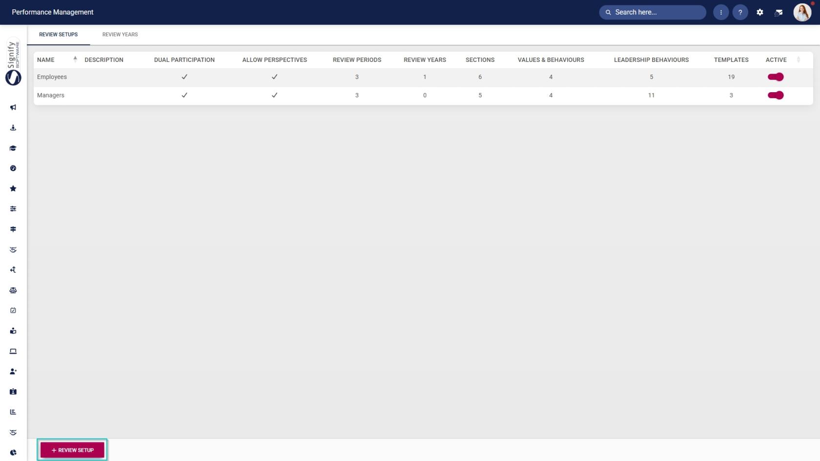Open the messages envelope icon
This screenshot has height=461, width=820.
779,12
